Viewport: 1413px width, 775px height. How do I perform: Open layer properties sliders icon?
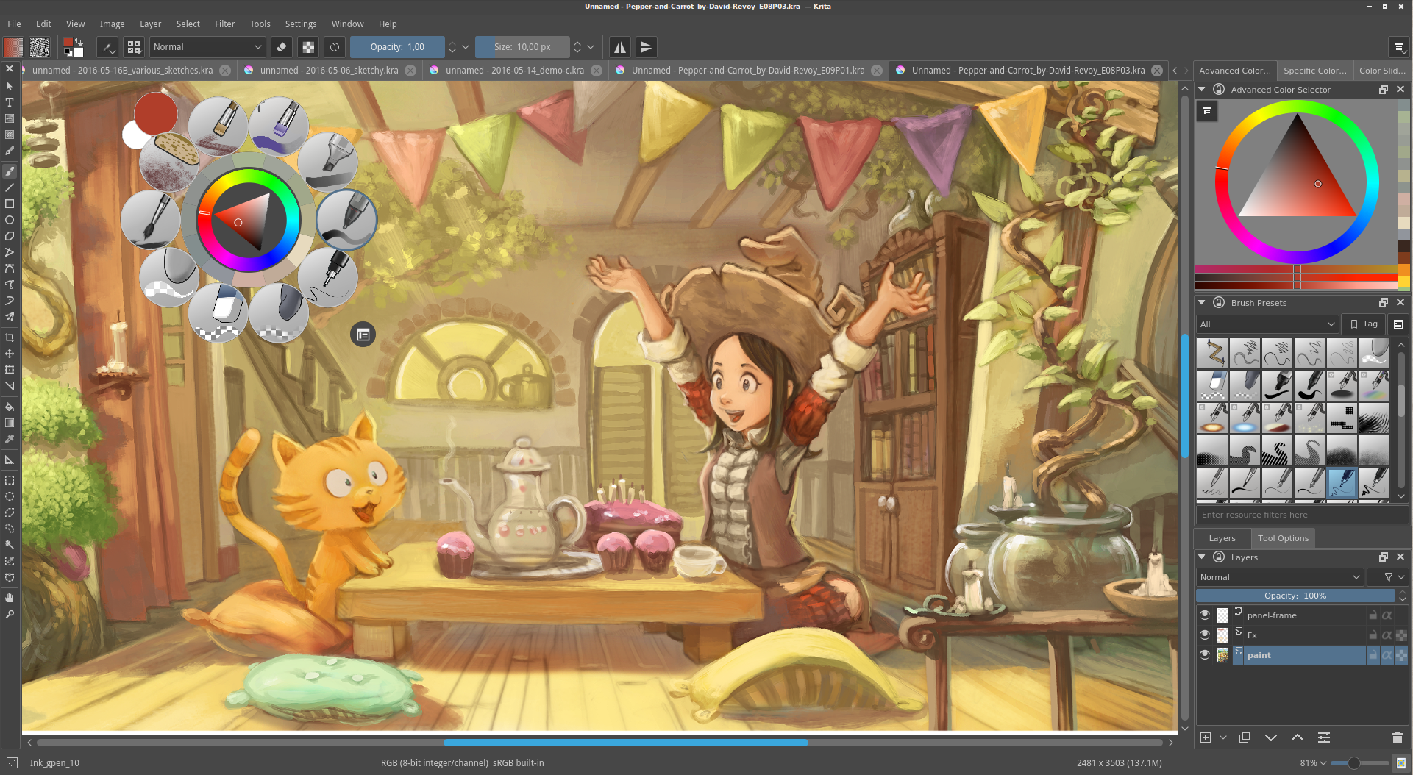tap(1323, 737)
